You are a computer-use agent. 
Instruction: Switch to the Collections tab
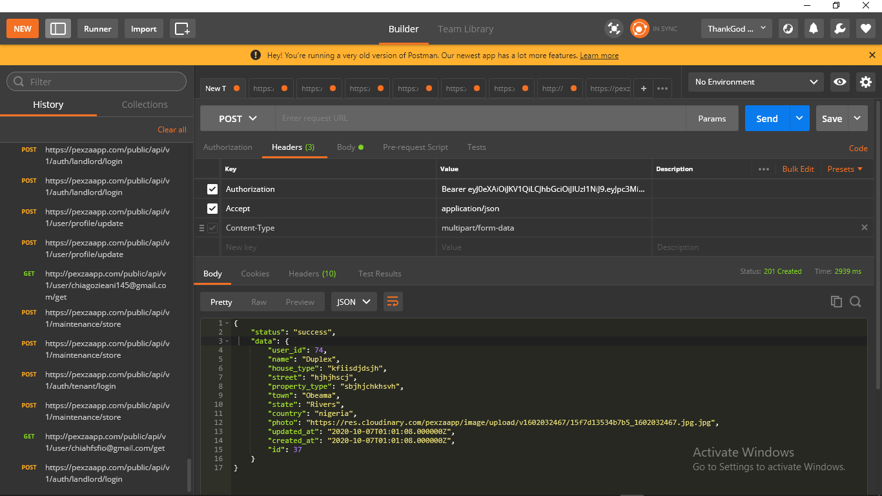tap(145, 105)
